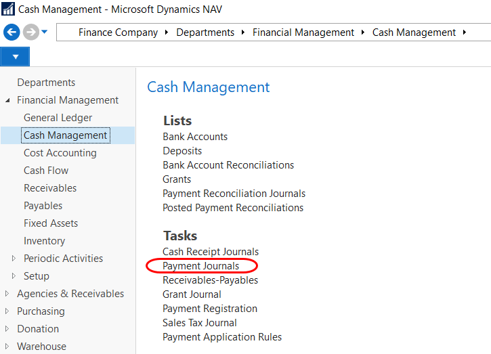Open the navigation history dropdown arrow
Screen dimensions: 491x354
[x=45, y=32]
